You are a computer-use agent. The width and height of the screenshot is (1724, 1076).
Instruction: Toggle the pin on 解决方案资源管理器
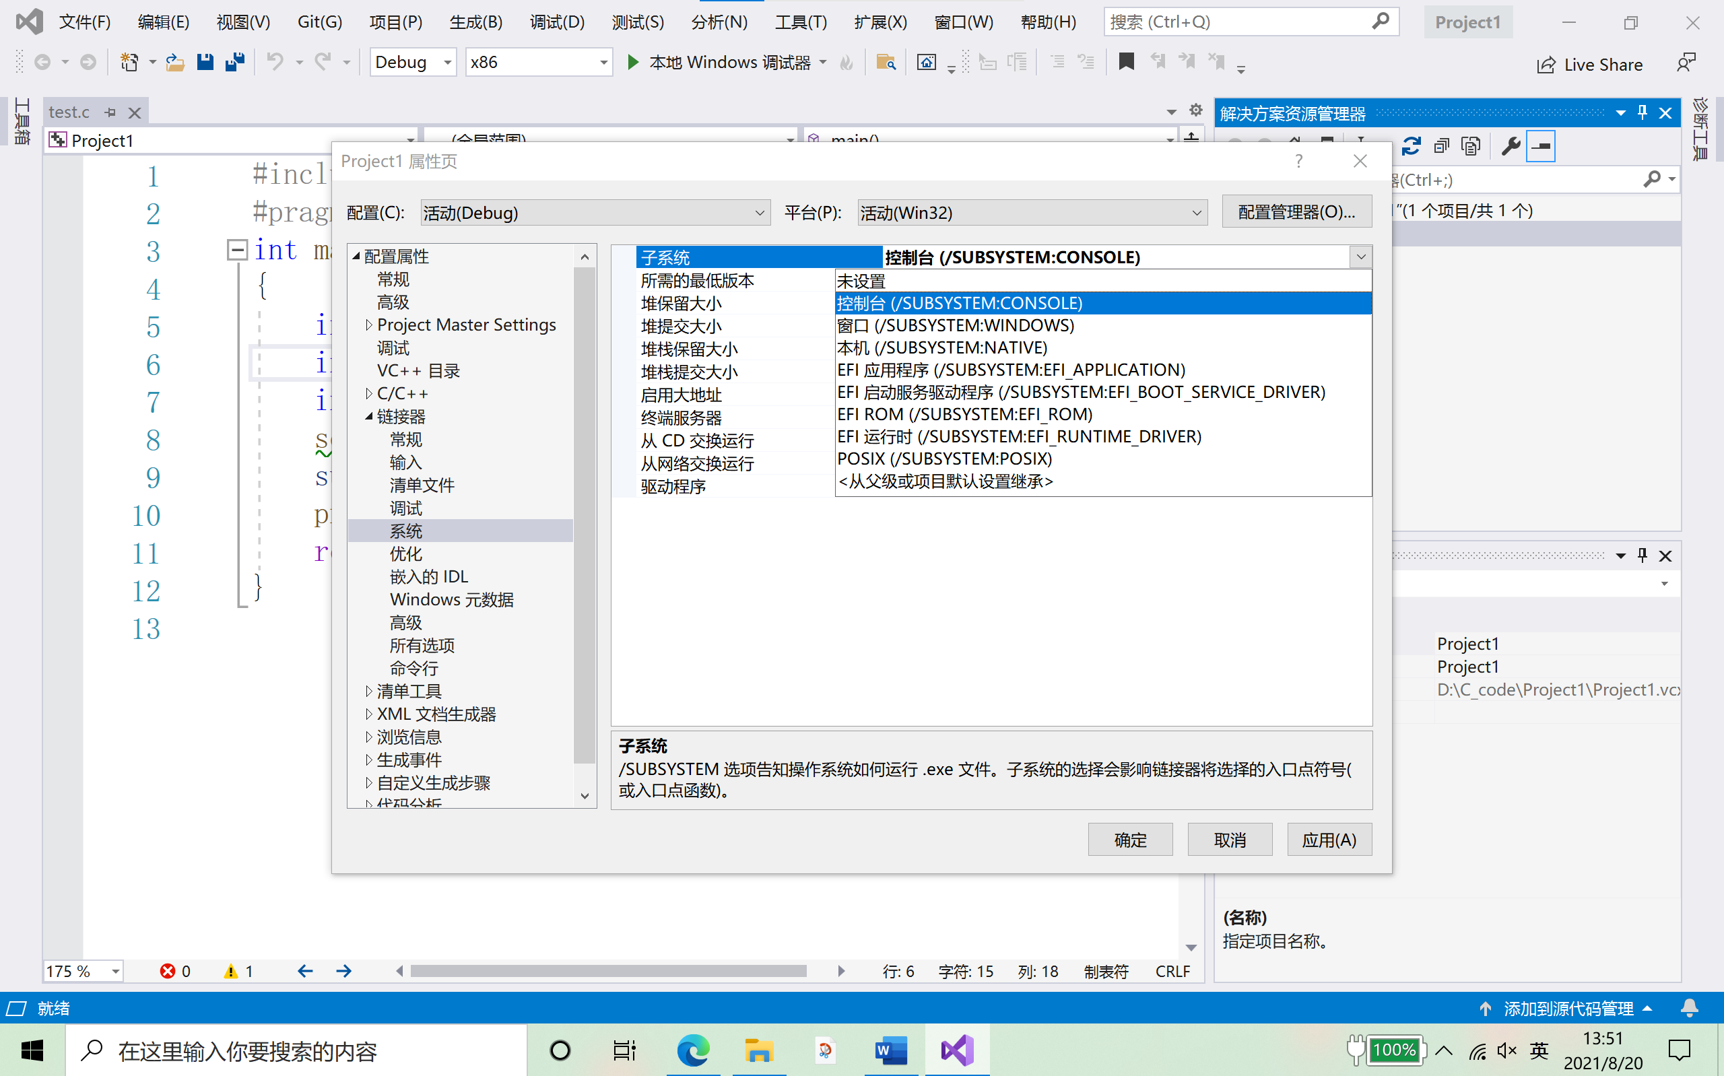click(x=1642, y=112)
